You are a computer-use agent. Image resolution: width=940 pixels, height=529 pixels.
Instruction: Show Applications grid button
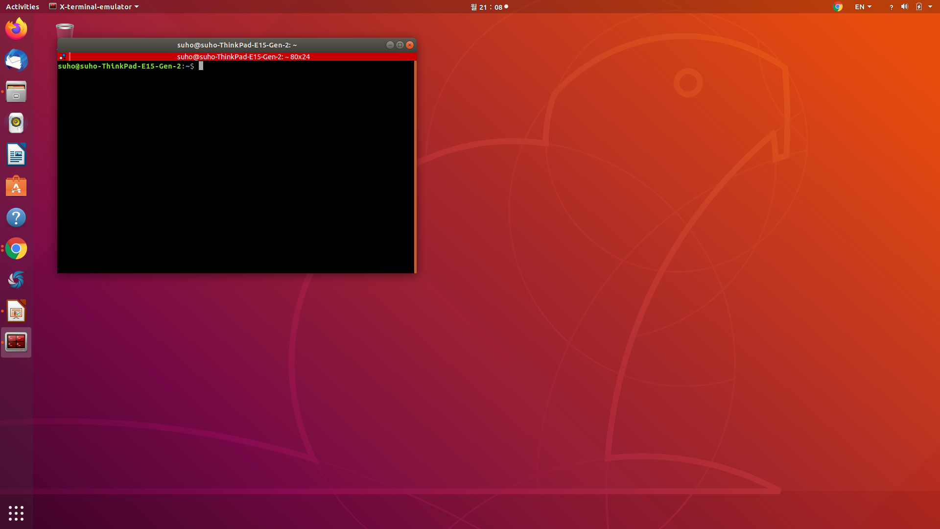click(16, 513)
